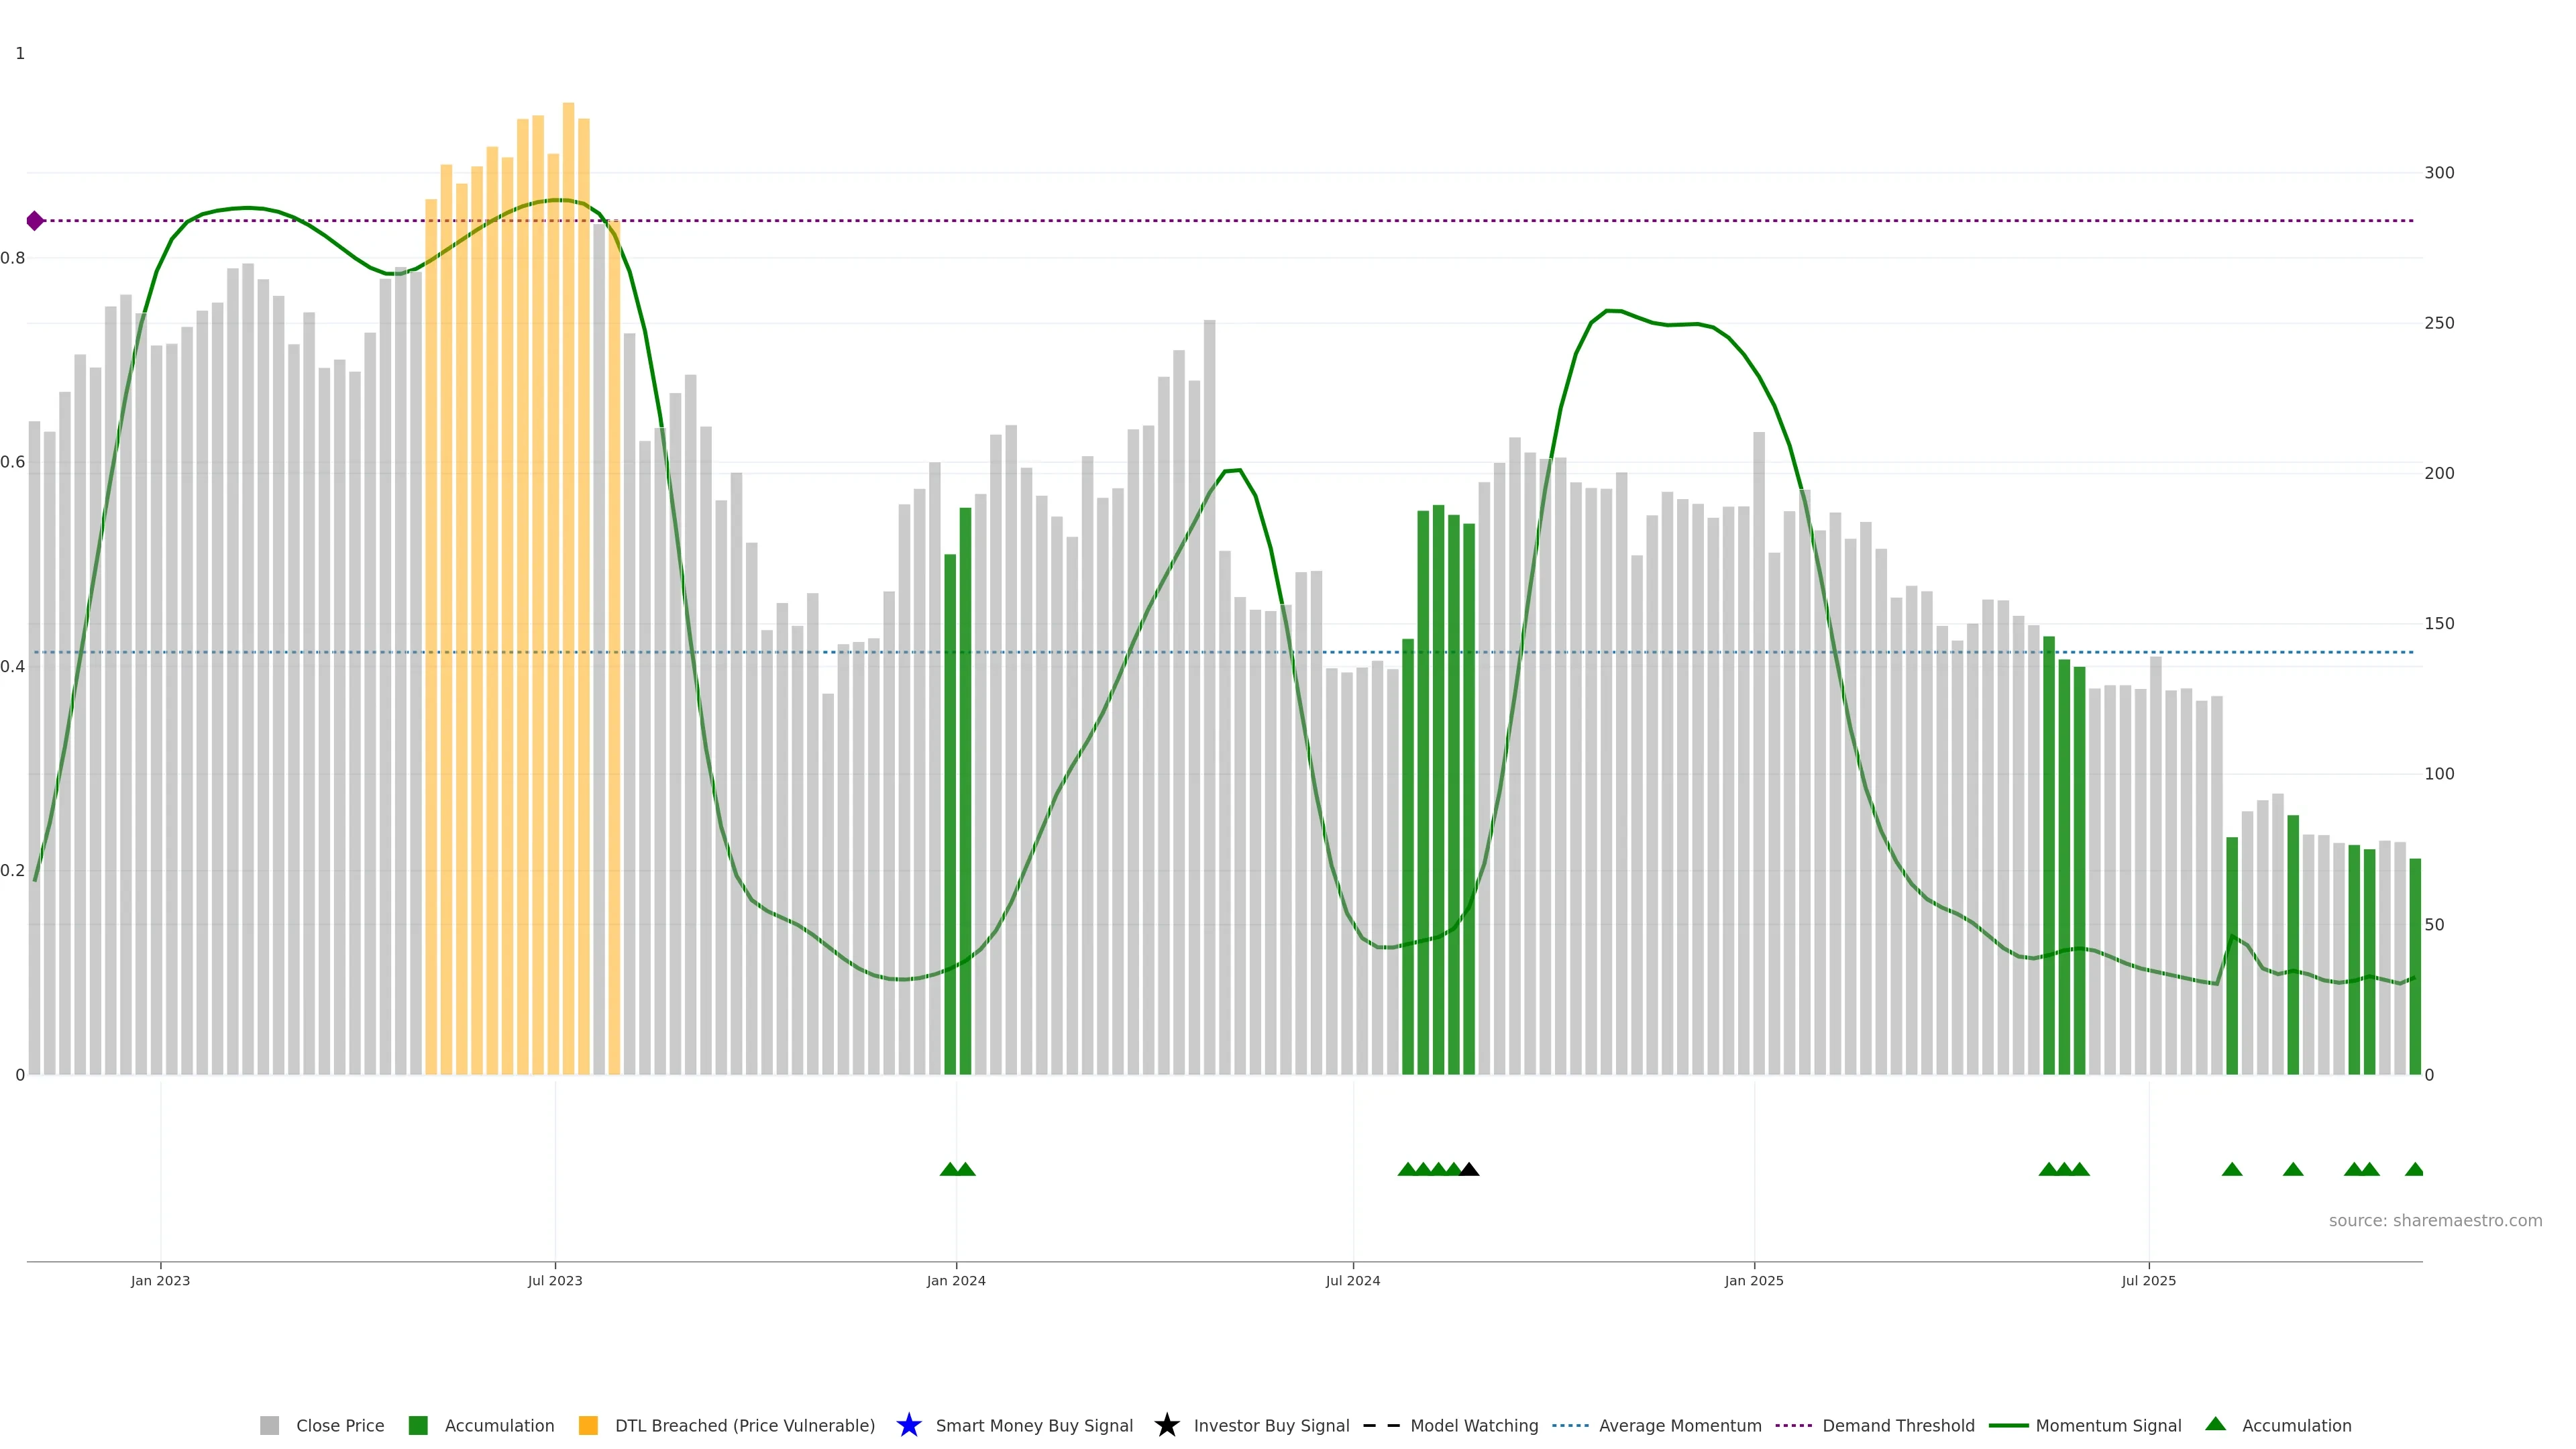
Task: Toggle Average Momentum legend entry
Action: [1679, 1425]
